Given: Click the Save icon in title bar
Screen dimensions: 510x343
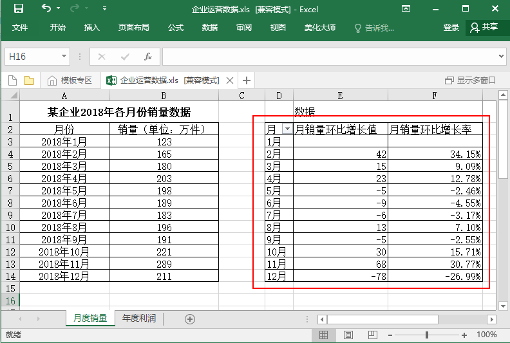Looking at the screenshot, I should [x=18, y=9].
